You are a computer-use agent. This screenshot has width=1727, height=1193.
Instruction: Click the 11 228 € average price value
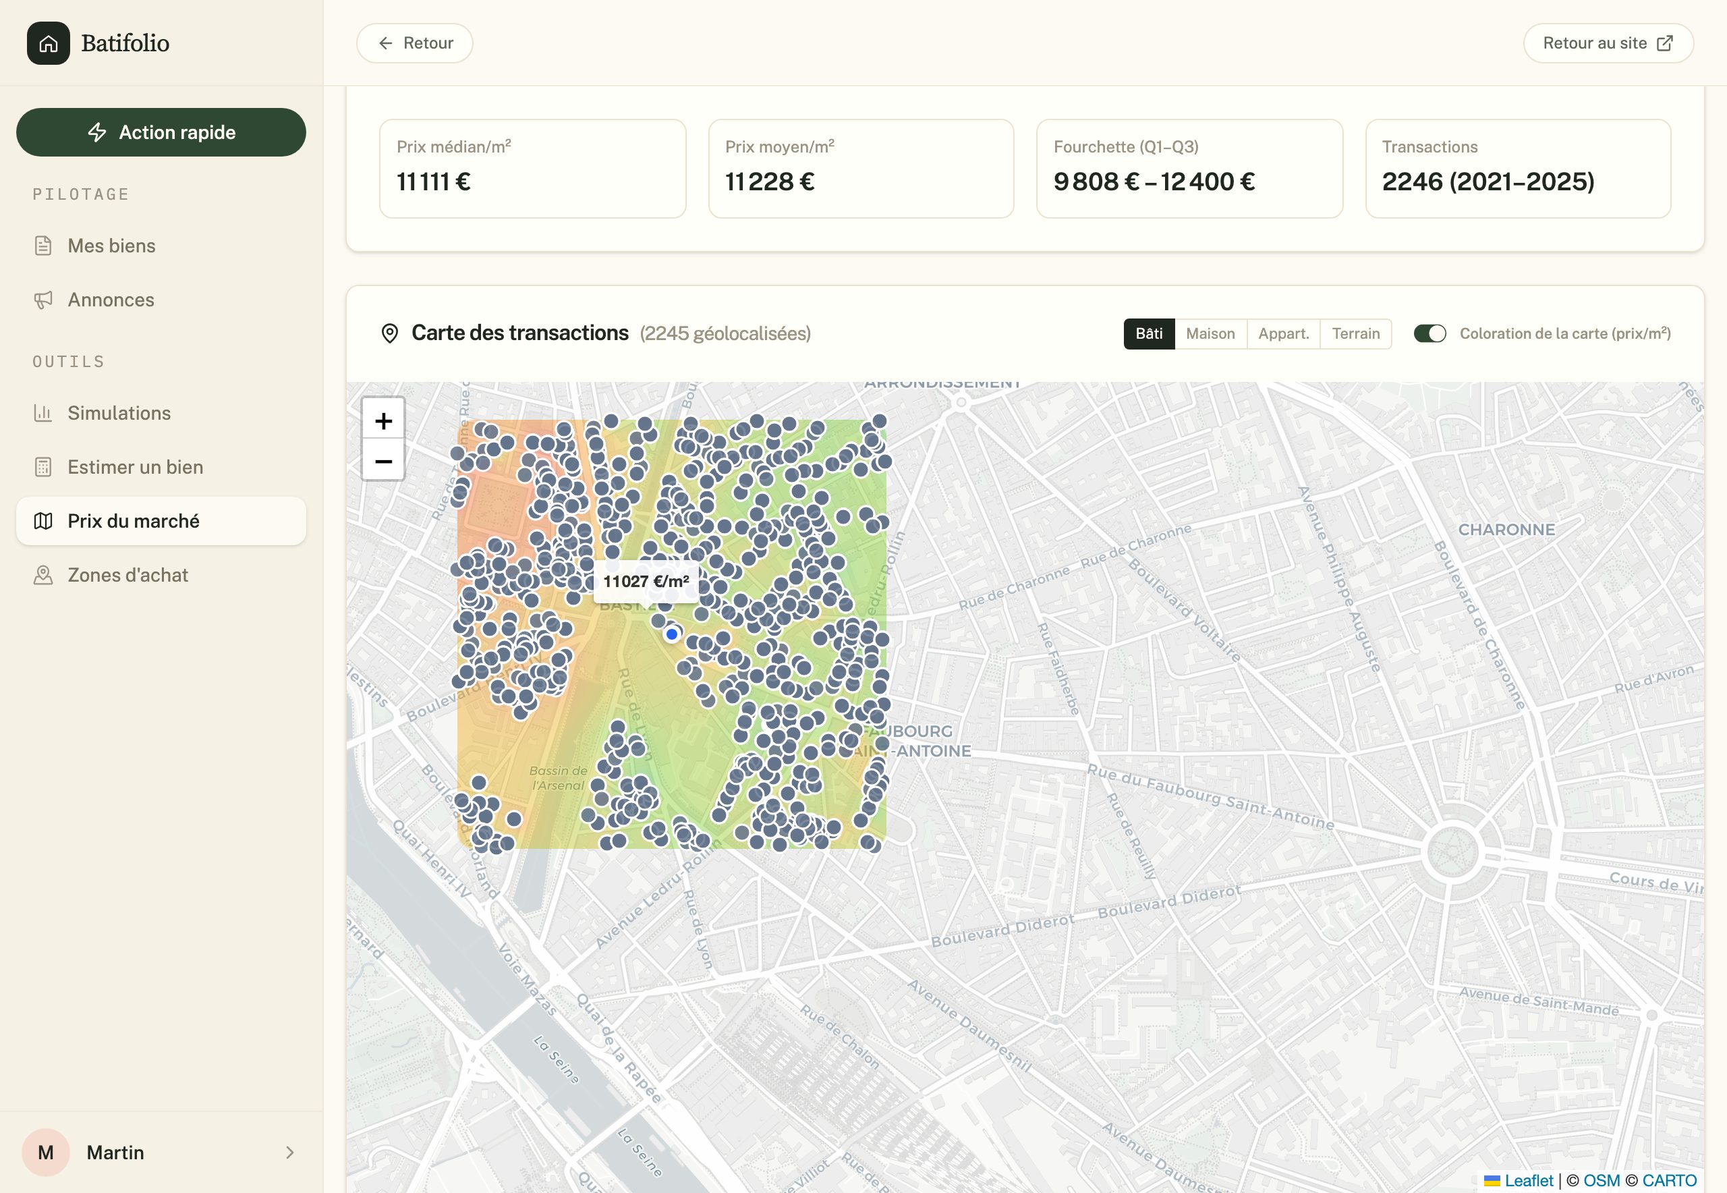click(x=770, y=182)
